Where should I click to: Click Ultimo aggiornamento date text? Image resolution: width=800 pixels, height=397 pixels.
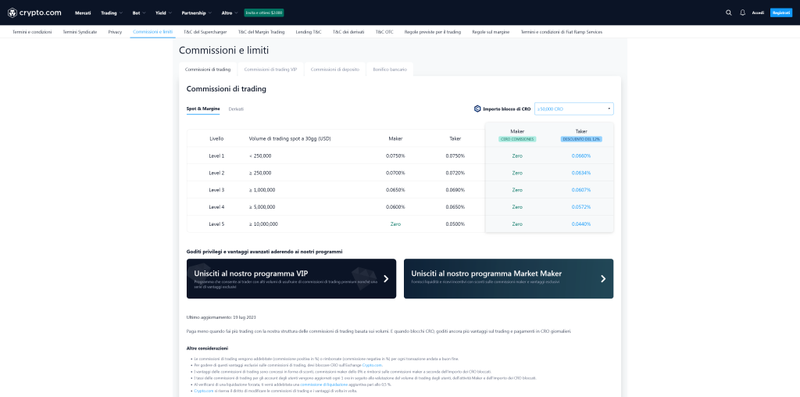click(221, 317)
